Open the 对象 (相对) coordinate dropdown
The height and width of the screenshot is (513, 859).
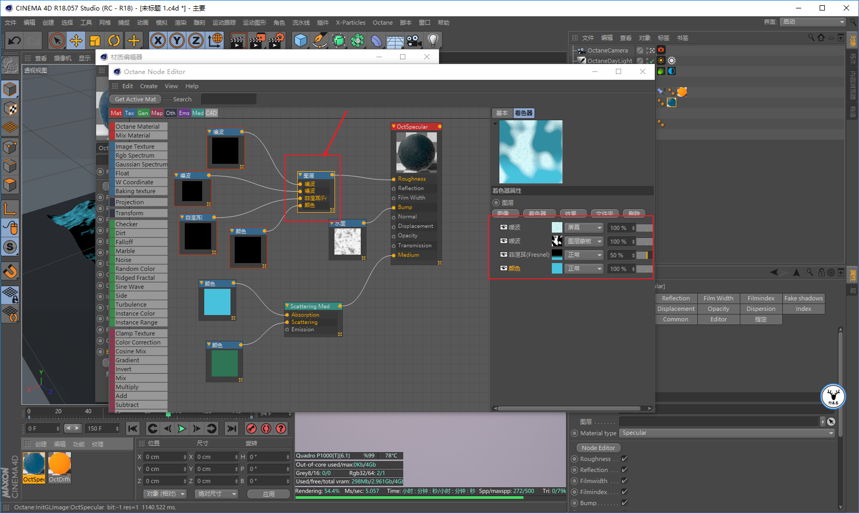point(165,494)
